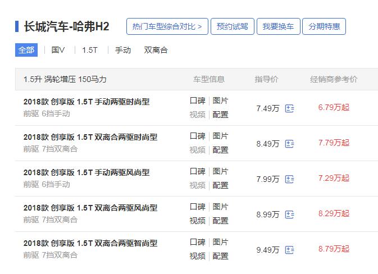Open 配置 for 手动两驱时尚型 row

[x=220, y=115]
